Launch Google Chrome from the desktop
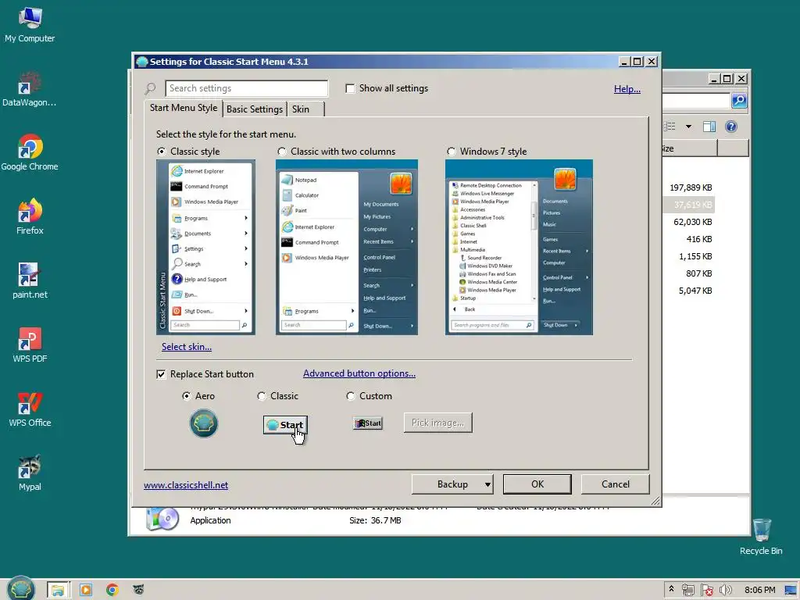 click(30, 153)
